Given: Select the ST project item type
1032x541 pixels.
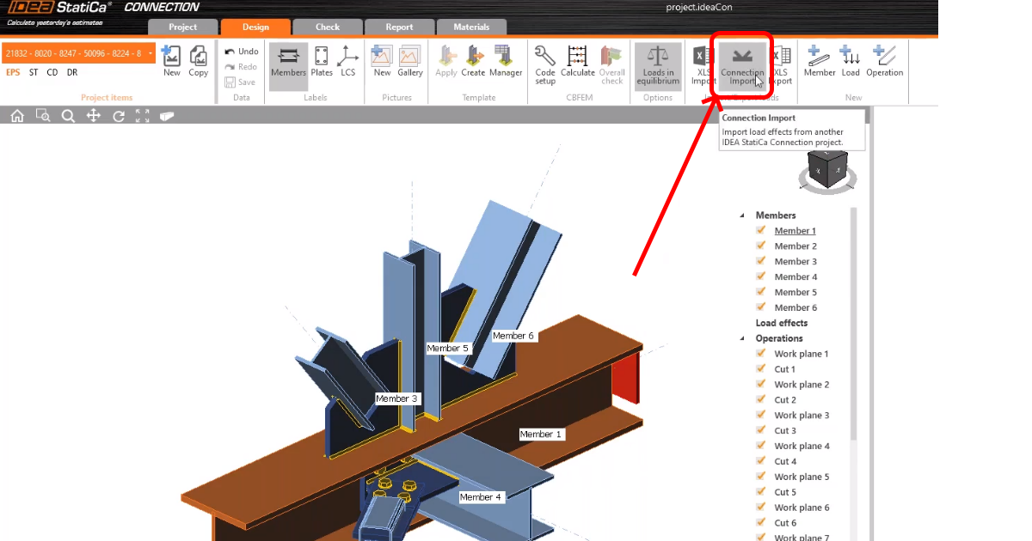Looking at the screenshot, I should click(x=34, y=73).
